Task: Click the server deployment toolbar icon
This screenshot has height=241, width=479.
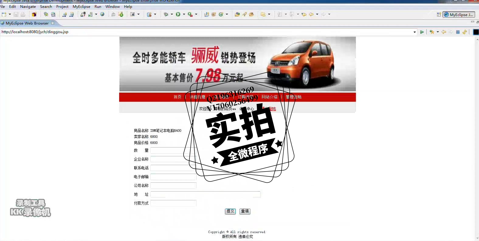Action: [83, 14]
